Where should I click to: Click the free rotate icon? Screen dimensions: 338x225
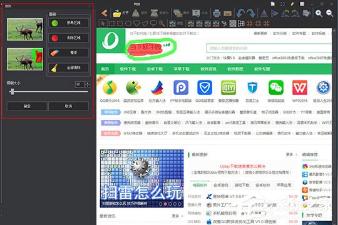(x=306, y=13)
